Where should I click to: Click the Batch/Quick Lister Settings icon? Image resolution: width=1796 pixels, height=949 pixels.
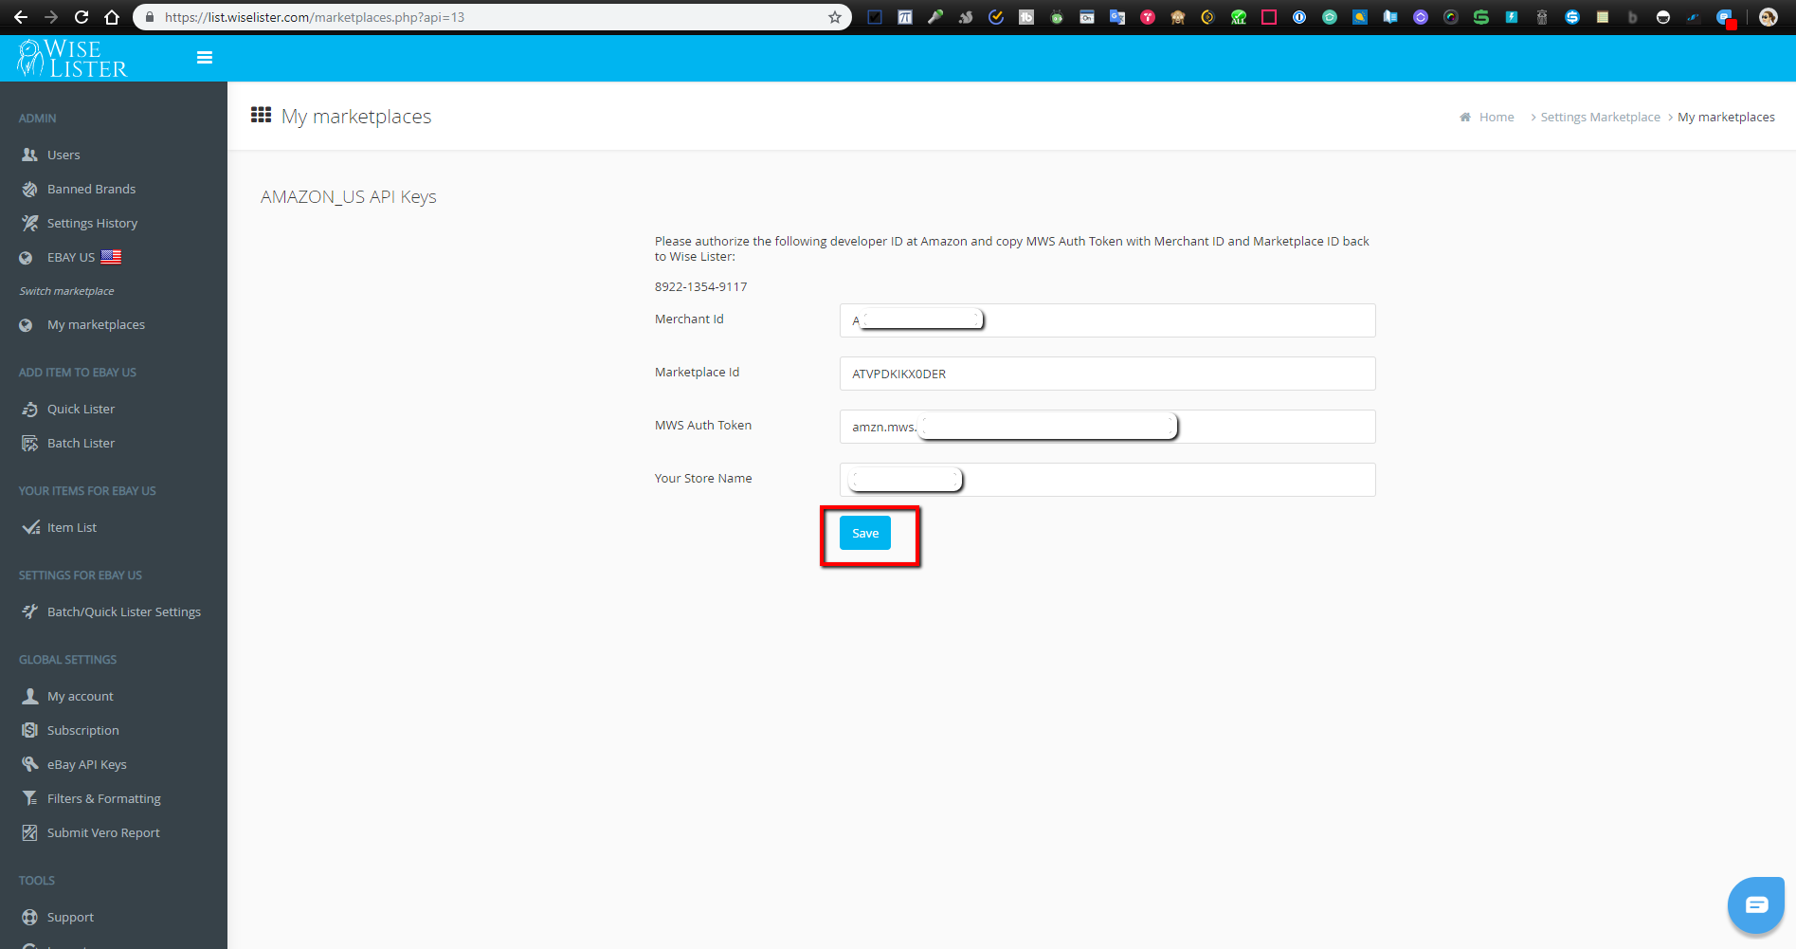point(29,611)
